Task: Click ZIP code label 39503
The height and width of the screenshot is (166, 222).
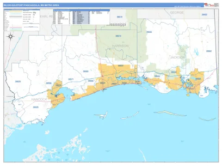Action: pyautogui.click(x=86, y=71)
